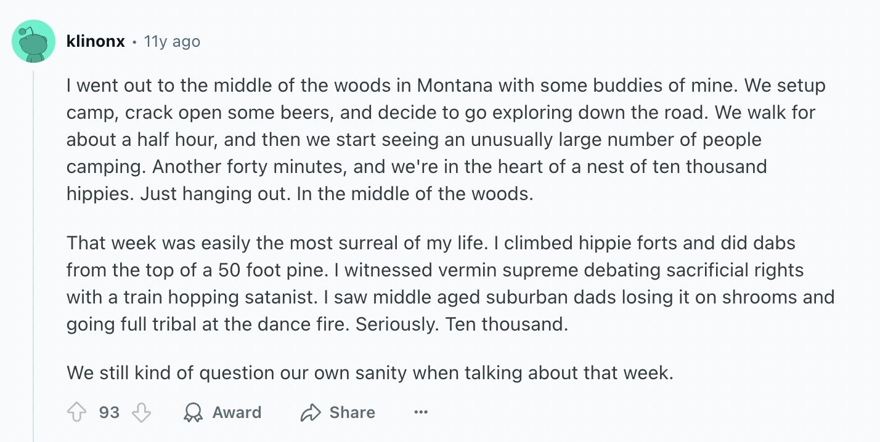This screenshot has height=442, width=880.
Task: Open klinonx's avatar profile picture
Action: [33, 41]
